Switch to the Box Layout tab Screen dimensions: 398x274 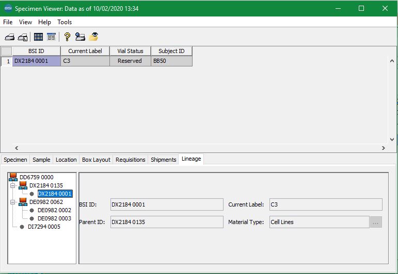pos(96,160)
